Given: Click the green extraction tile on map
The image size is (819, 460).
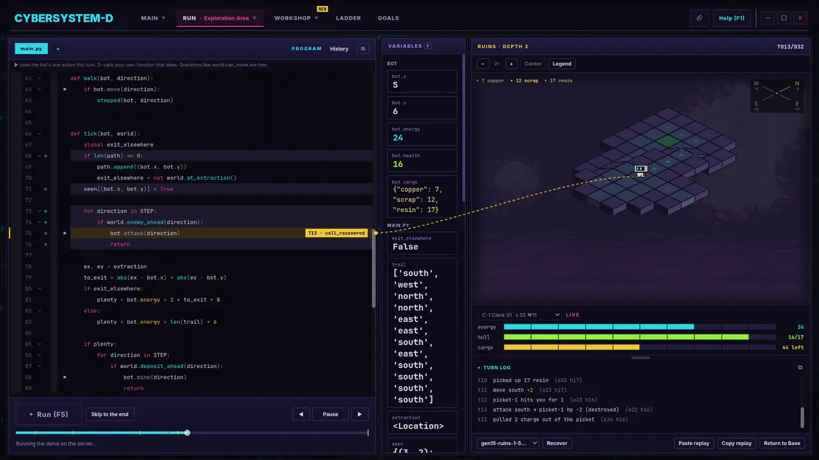Looking at the screenshot, I should 667,141.
